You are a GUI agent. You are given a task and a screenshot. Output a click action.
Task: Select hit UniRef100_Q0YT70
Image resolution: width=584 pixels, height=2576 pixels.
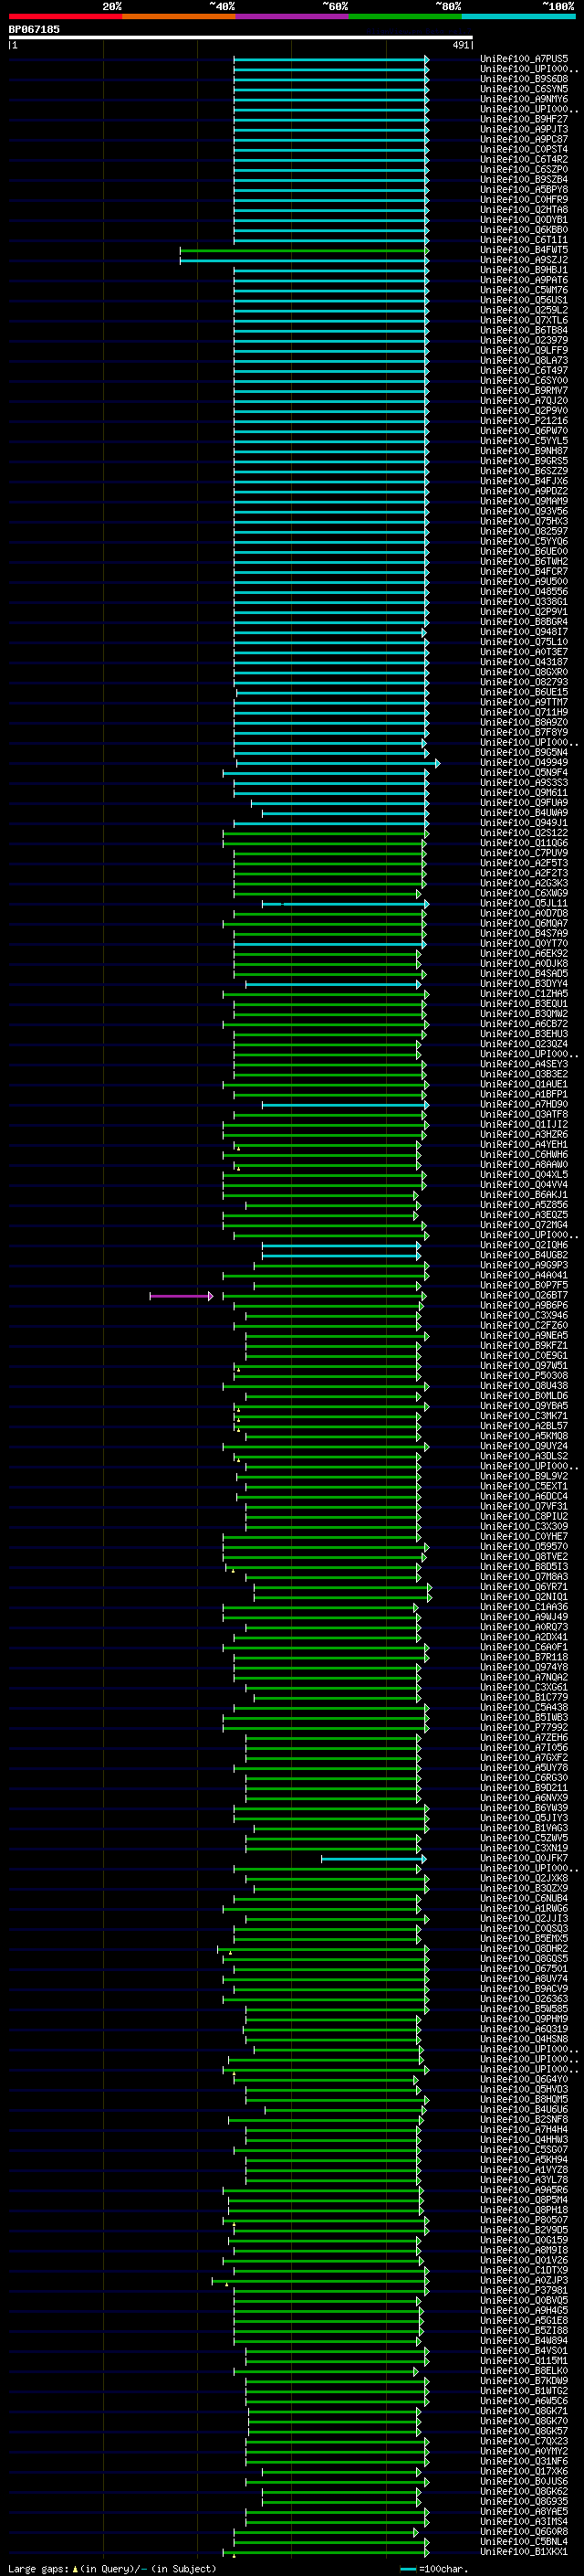524,944
